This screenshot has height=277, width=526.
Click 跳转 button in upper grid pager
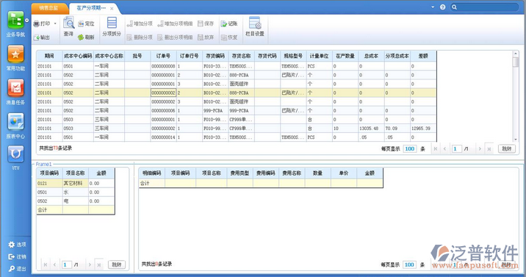tap(507, 149)
